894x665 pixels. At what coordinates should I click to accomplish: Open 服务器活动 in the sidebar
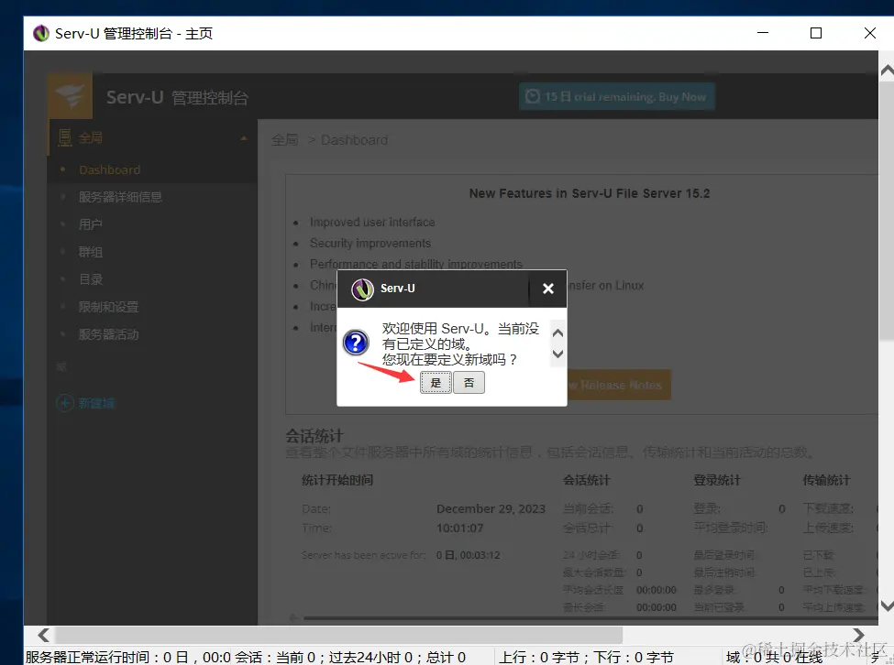[108, 334]
